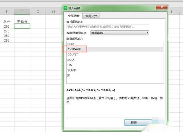Screen dimensions: 183x132
Task: Select column F header
Action: (x=22, y=12)
